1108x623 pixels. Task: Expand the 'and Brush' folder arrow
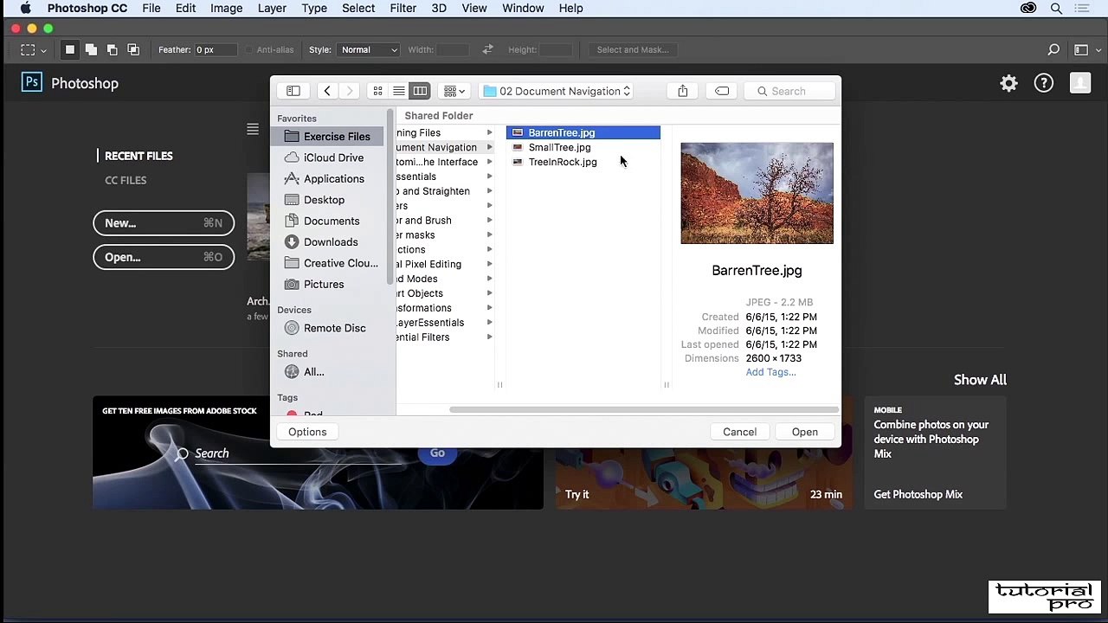tap(489, 221)
